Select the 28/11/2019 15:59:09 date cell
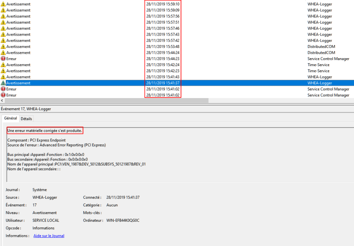Image resolution: width=354 pixels, height=246 pixels. (x=163, y=10)
